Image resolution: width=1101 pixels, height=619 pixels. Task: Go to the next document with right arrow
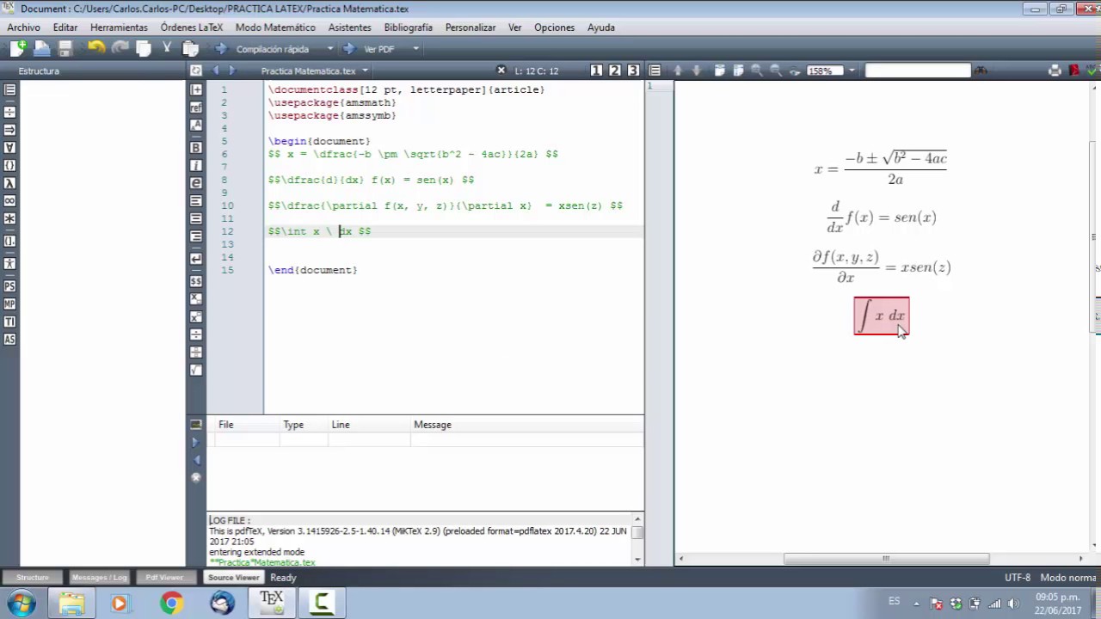pyautogui.click(x=231, y=70)
